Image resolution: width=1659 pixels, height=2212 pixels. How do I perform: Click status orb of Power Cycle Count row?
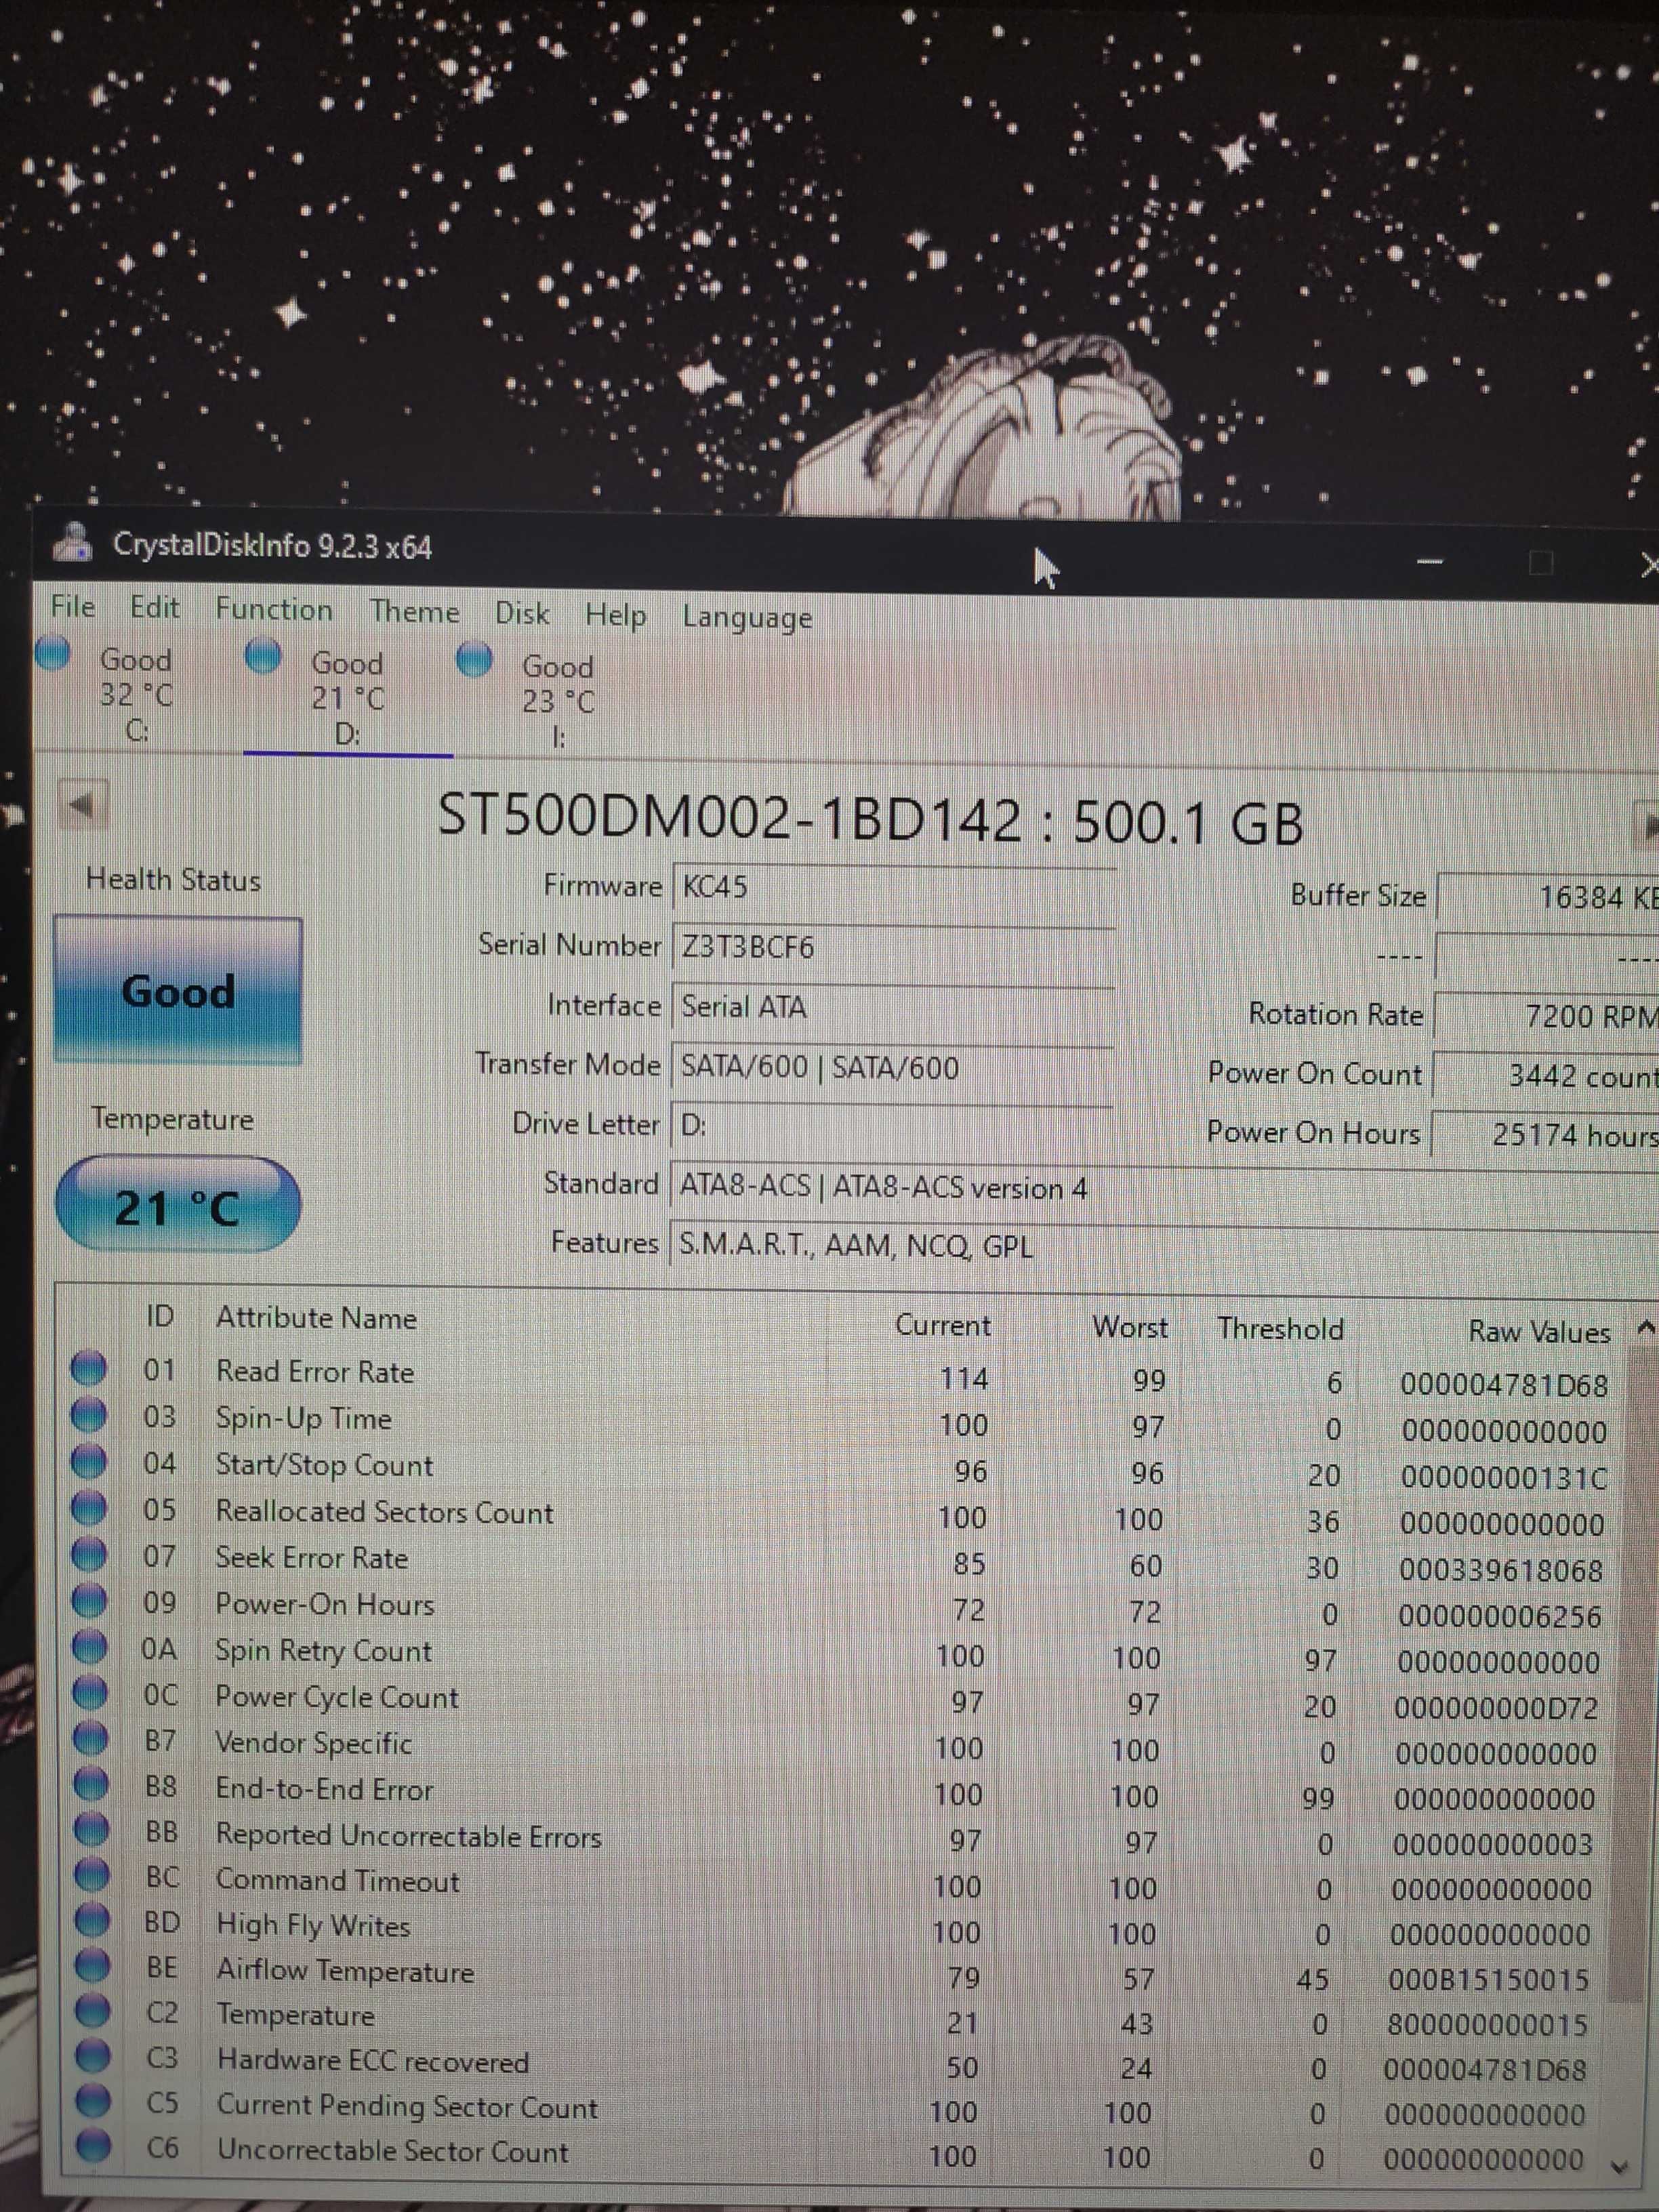90,1692
